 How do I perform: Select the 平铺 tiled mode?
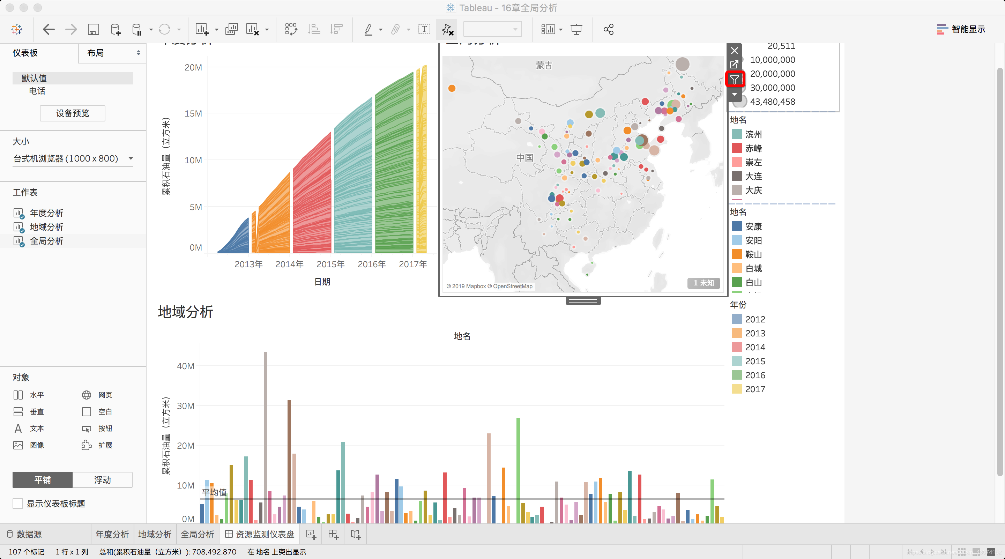click(43, 479)
